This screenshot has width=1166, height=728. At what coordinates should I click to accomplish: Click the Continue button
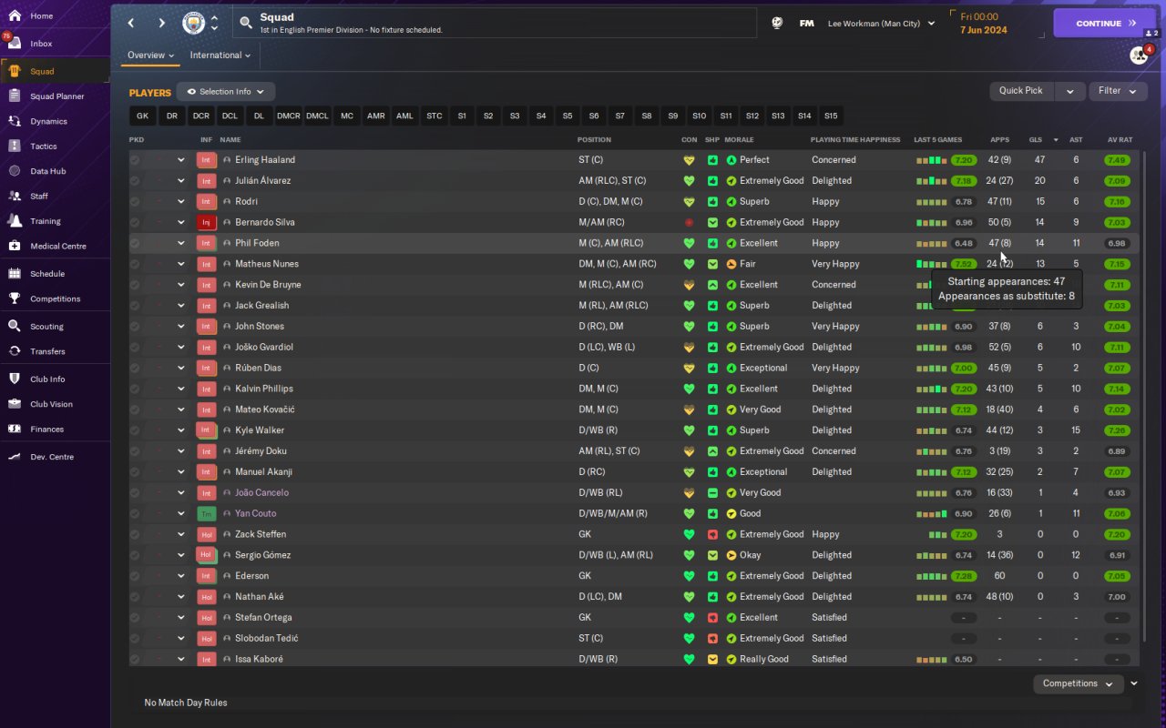tap(1104, 24)
